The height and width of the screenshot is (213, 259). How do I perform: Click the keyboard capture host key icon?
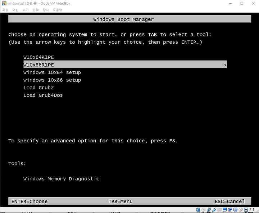(246, 209)
